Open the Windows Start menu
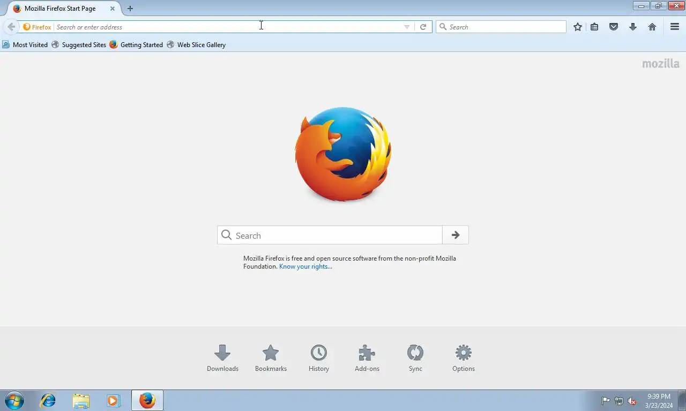Image resolution: width=686 pixels, height=411 pixels. [x=14, y=400]
